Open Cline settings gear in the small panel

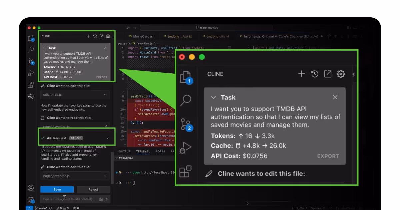coord(108,36)
